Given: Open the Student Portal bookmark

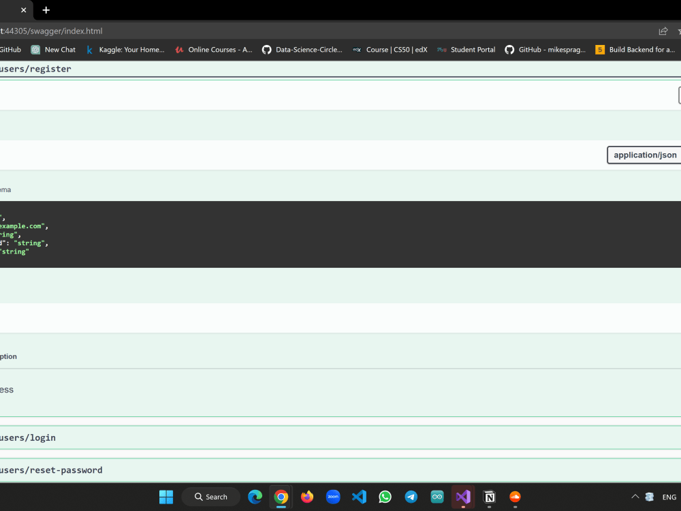Looking at the screenshot, I should pos(466,49).
